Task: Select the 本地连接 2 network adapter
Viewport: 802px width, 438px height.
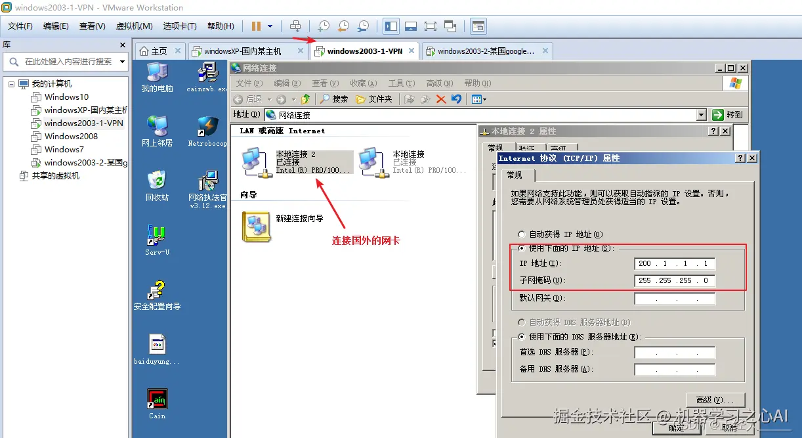Action: [x=297, y=162]
